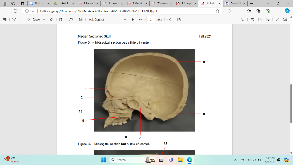
Task: Click the Rotate page icon
Action: coord(169,20)
